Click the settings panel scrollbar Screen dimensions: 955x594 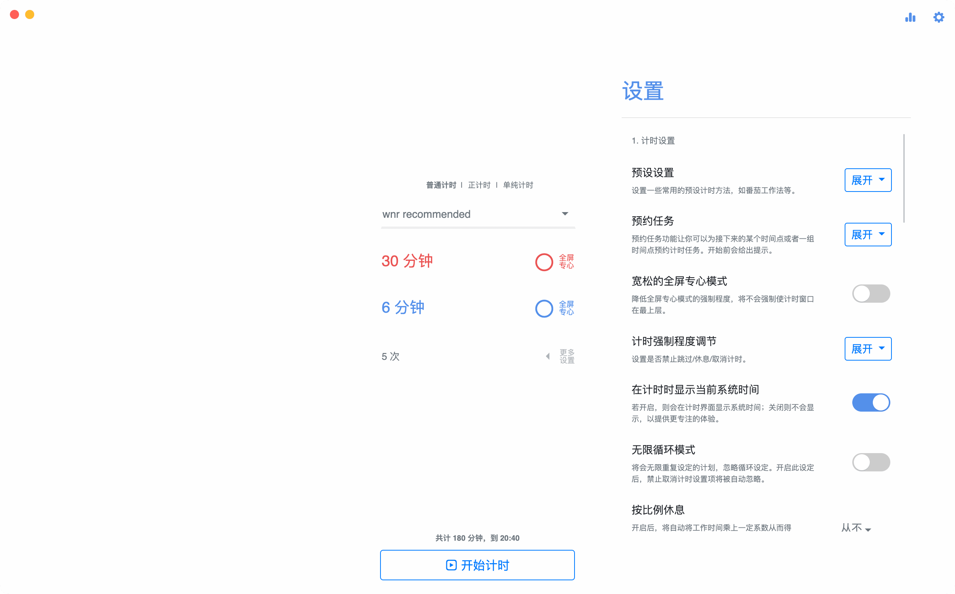(904, 179)
